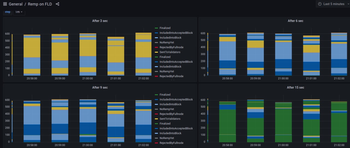The image size is (350, 148).
Task: Expand the step 1m variable dropdown
Action: 19,12
